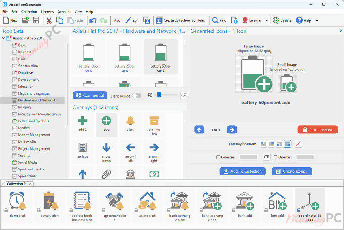
Task: Open the Help dropdown arrow
Action: point(317,20)
